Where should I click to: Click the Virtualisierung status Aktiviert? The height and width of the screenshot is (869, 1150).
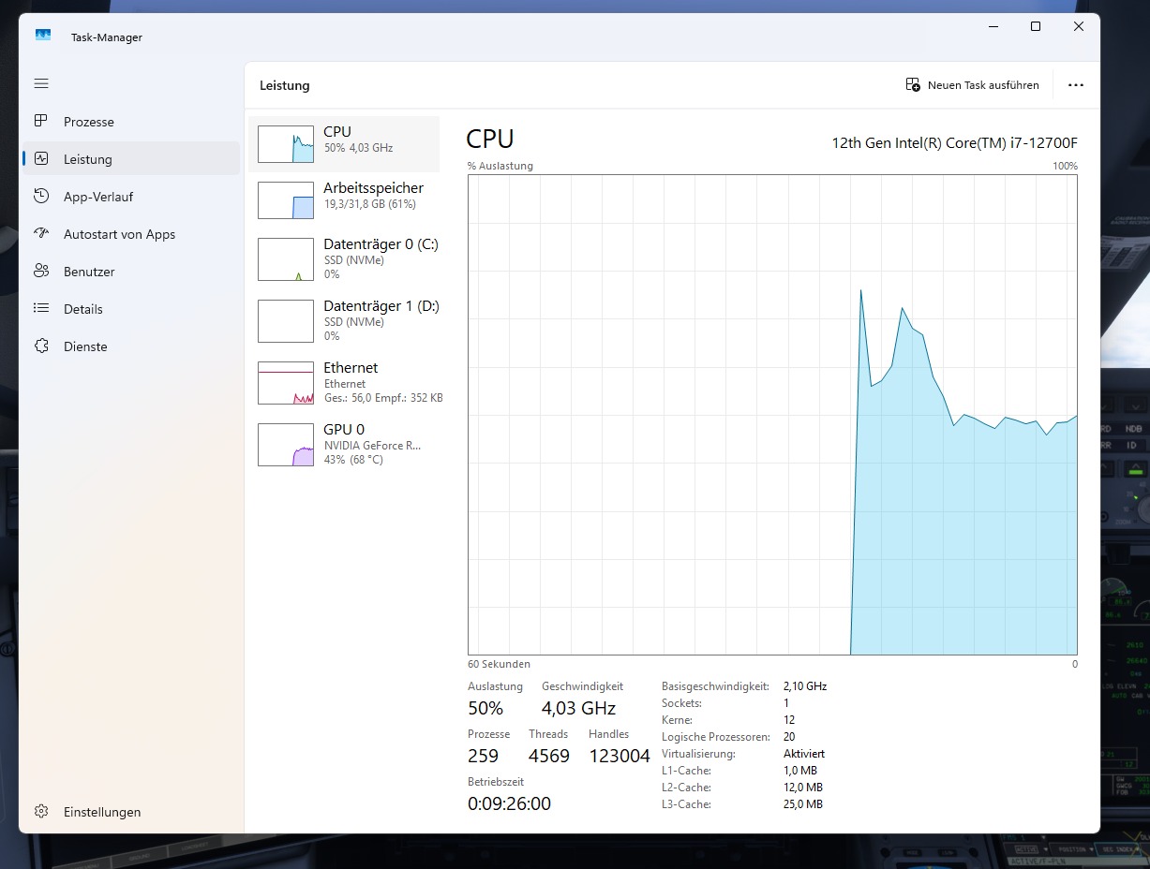[x=804, y=754]
